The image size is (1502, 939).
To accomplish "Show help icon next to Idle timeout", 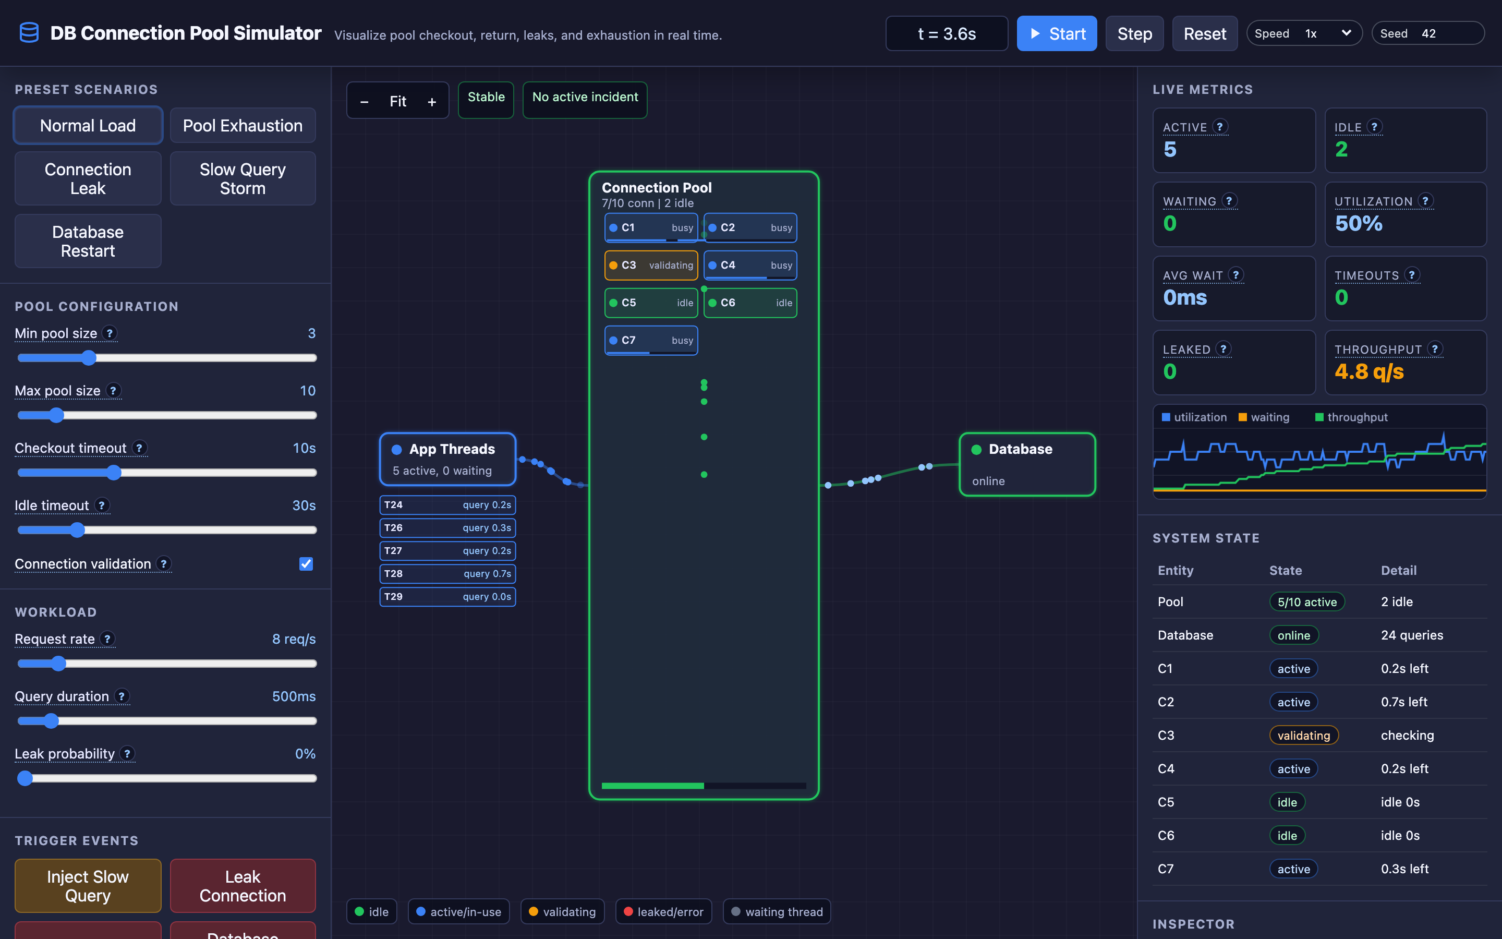I will tap(102, 505).
